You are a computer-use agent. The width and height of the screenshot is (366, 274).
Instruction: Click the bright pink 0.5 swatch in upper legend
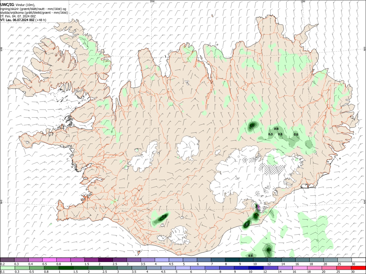[49, 260]
